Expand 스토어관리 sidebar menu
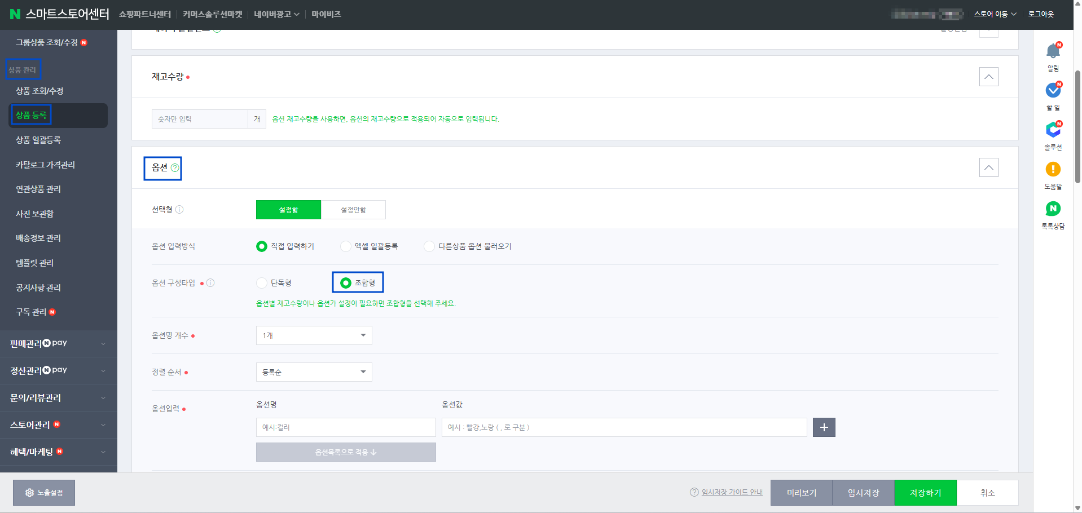The height and width of the screenshot is (513, 1082). 59,425
